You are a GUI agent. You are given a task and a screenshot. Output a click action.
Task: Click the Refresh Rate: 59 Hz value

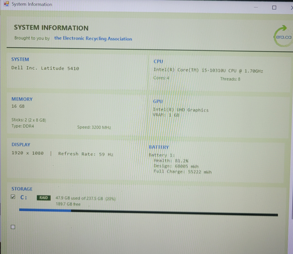[x=86, y=154]
